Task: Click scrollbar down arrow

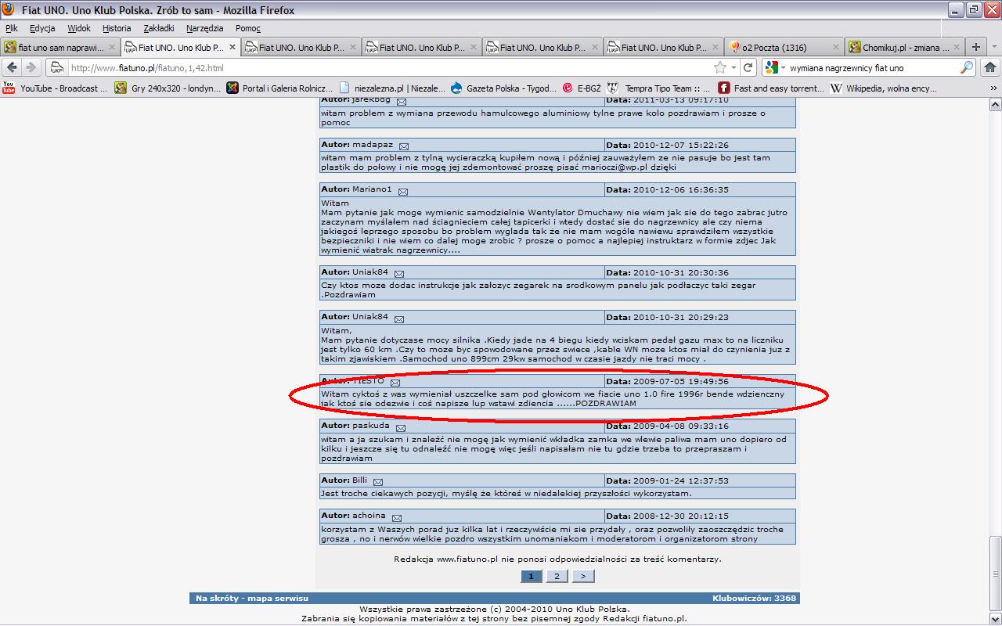Action: pos(995,617)
